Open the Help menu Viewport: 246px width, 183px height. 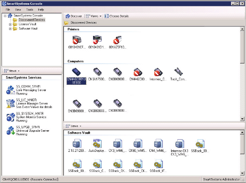[x=41, y=9]
